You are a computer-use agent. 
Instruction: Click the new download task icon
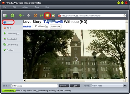pos(5,15)
